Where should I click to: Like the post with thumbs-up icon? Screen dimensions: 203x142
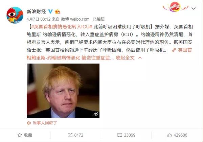pyautogui.click(x=170, y=135)
